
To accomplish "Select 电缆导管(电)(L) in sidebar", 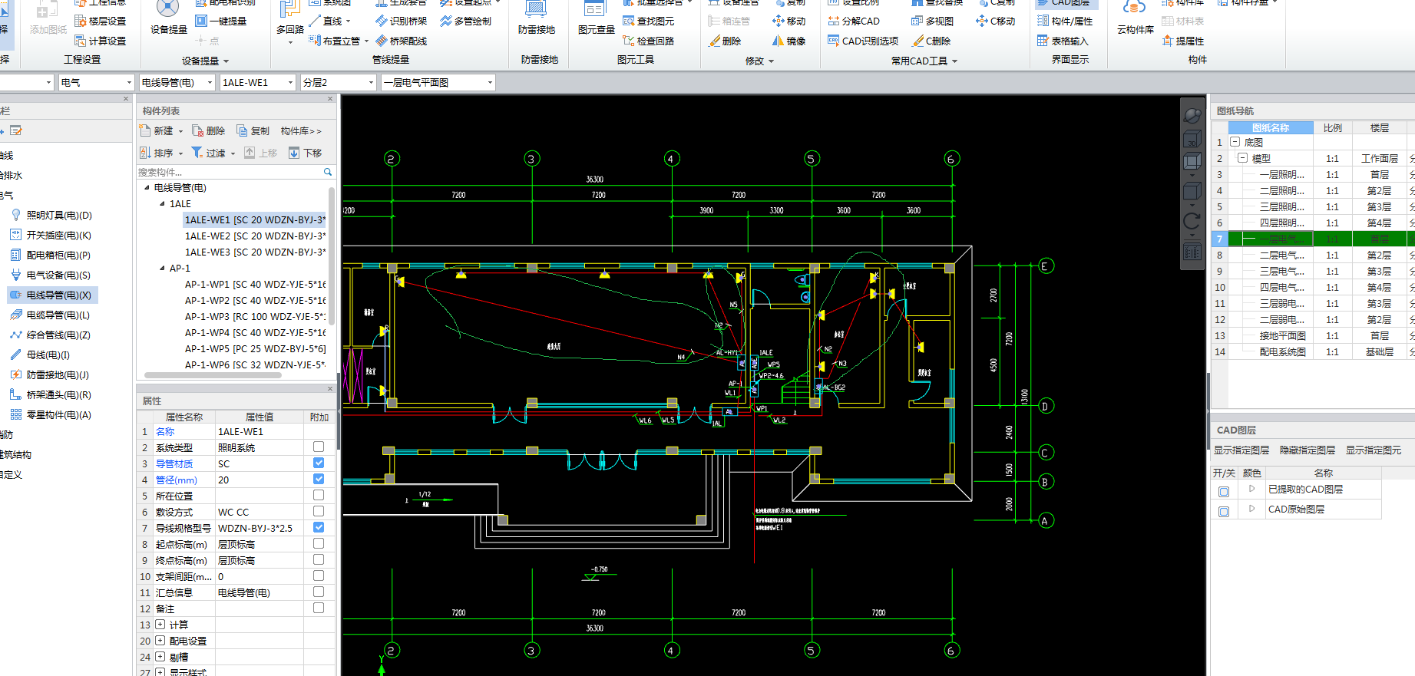I will pos(50,315).
